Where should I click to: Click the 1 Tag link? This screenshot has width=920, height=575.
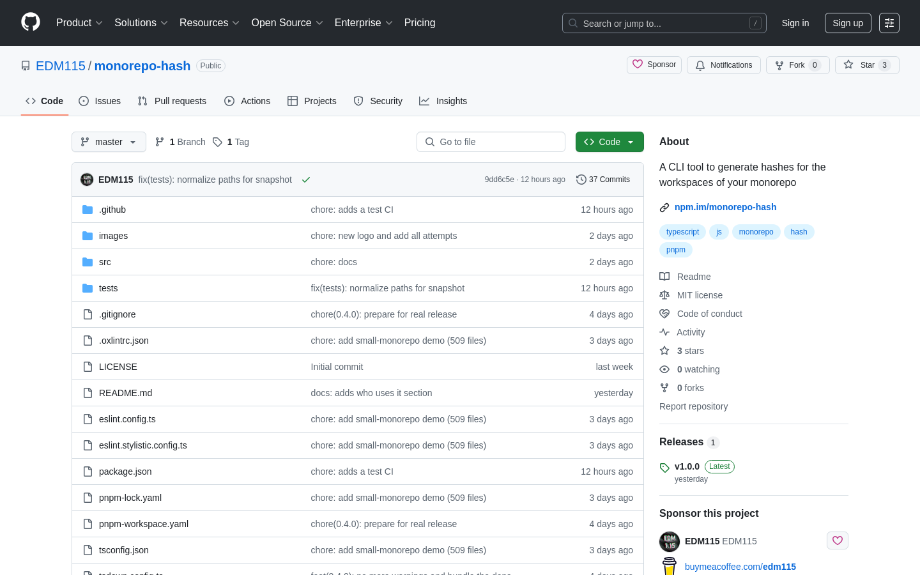(x=231, y=142)
